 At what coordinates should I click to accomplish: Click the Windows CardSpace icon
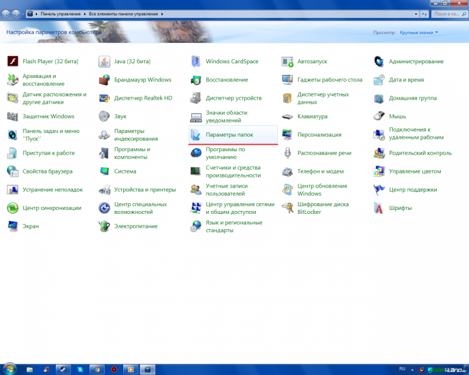point(196,62)
